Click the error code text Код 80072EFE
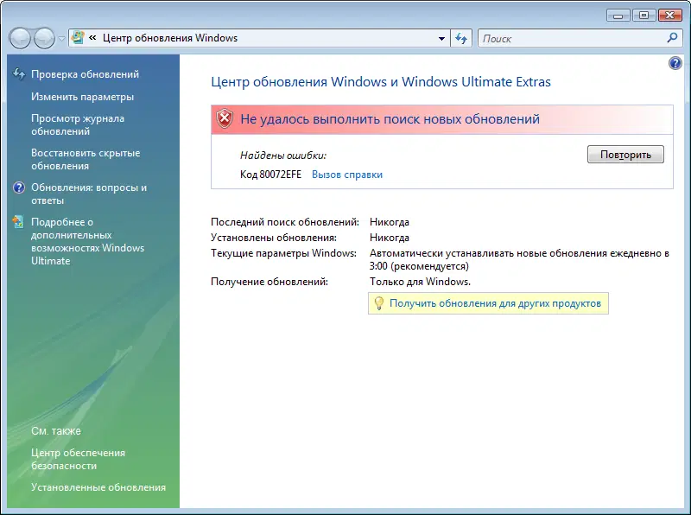The image size is (691, 515). pos(270,175)
